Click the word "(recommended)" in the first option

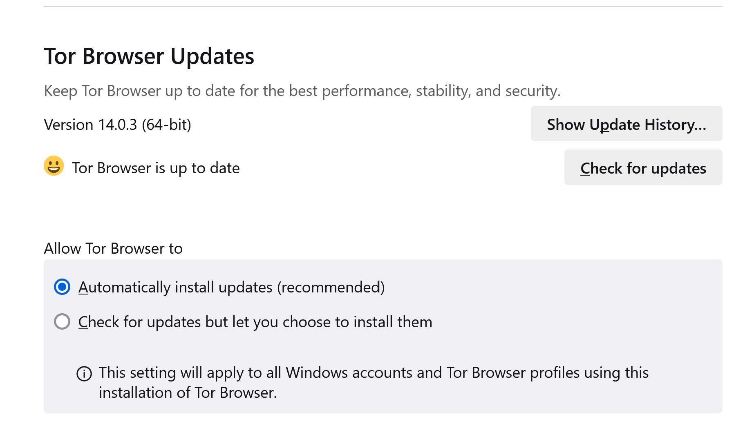331,288
